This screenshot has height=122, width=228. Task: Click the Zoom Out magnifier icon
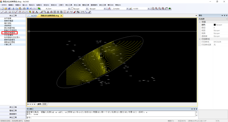click(160, 8)
